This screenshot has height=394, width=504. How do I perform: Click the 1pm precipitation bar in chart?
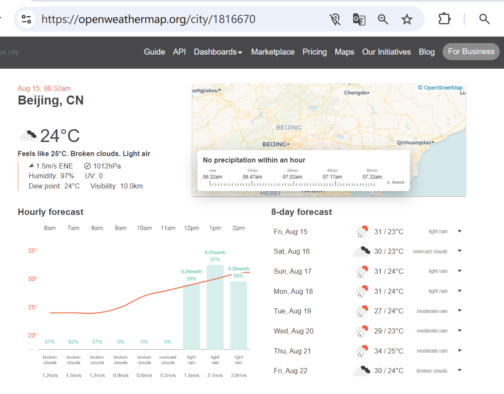pos(215,307)
